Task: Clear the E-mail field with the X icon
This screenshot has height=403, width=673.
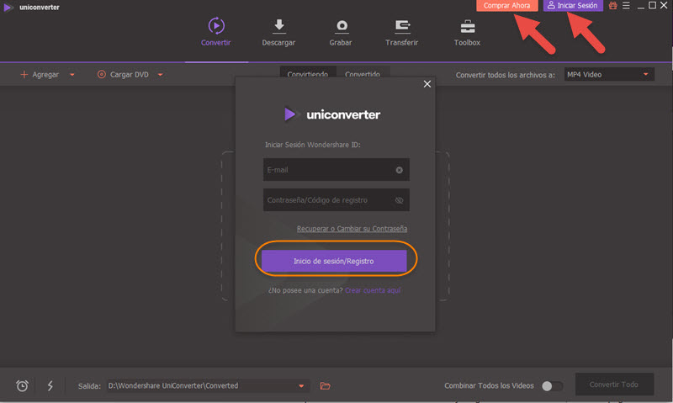Action: tap(399, 170)
